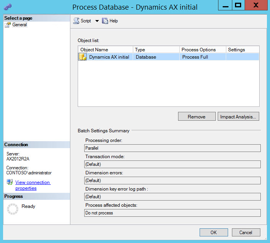Click the Help toolbar icon
270x243 pixels.
point(105,21)
